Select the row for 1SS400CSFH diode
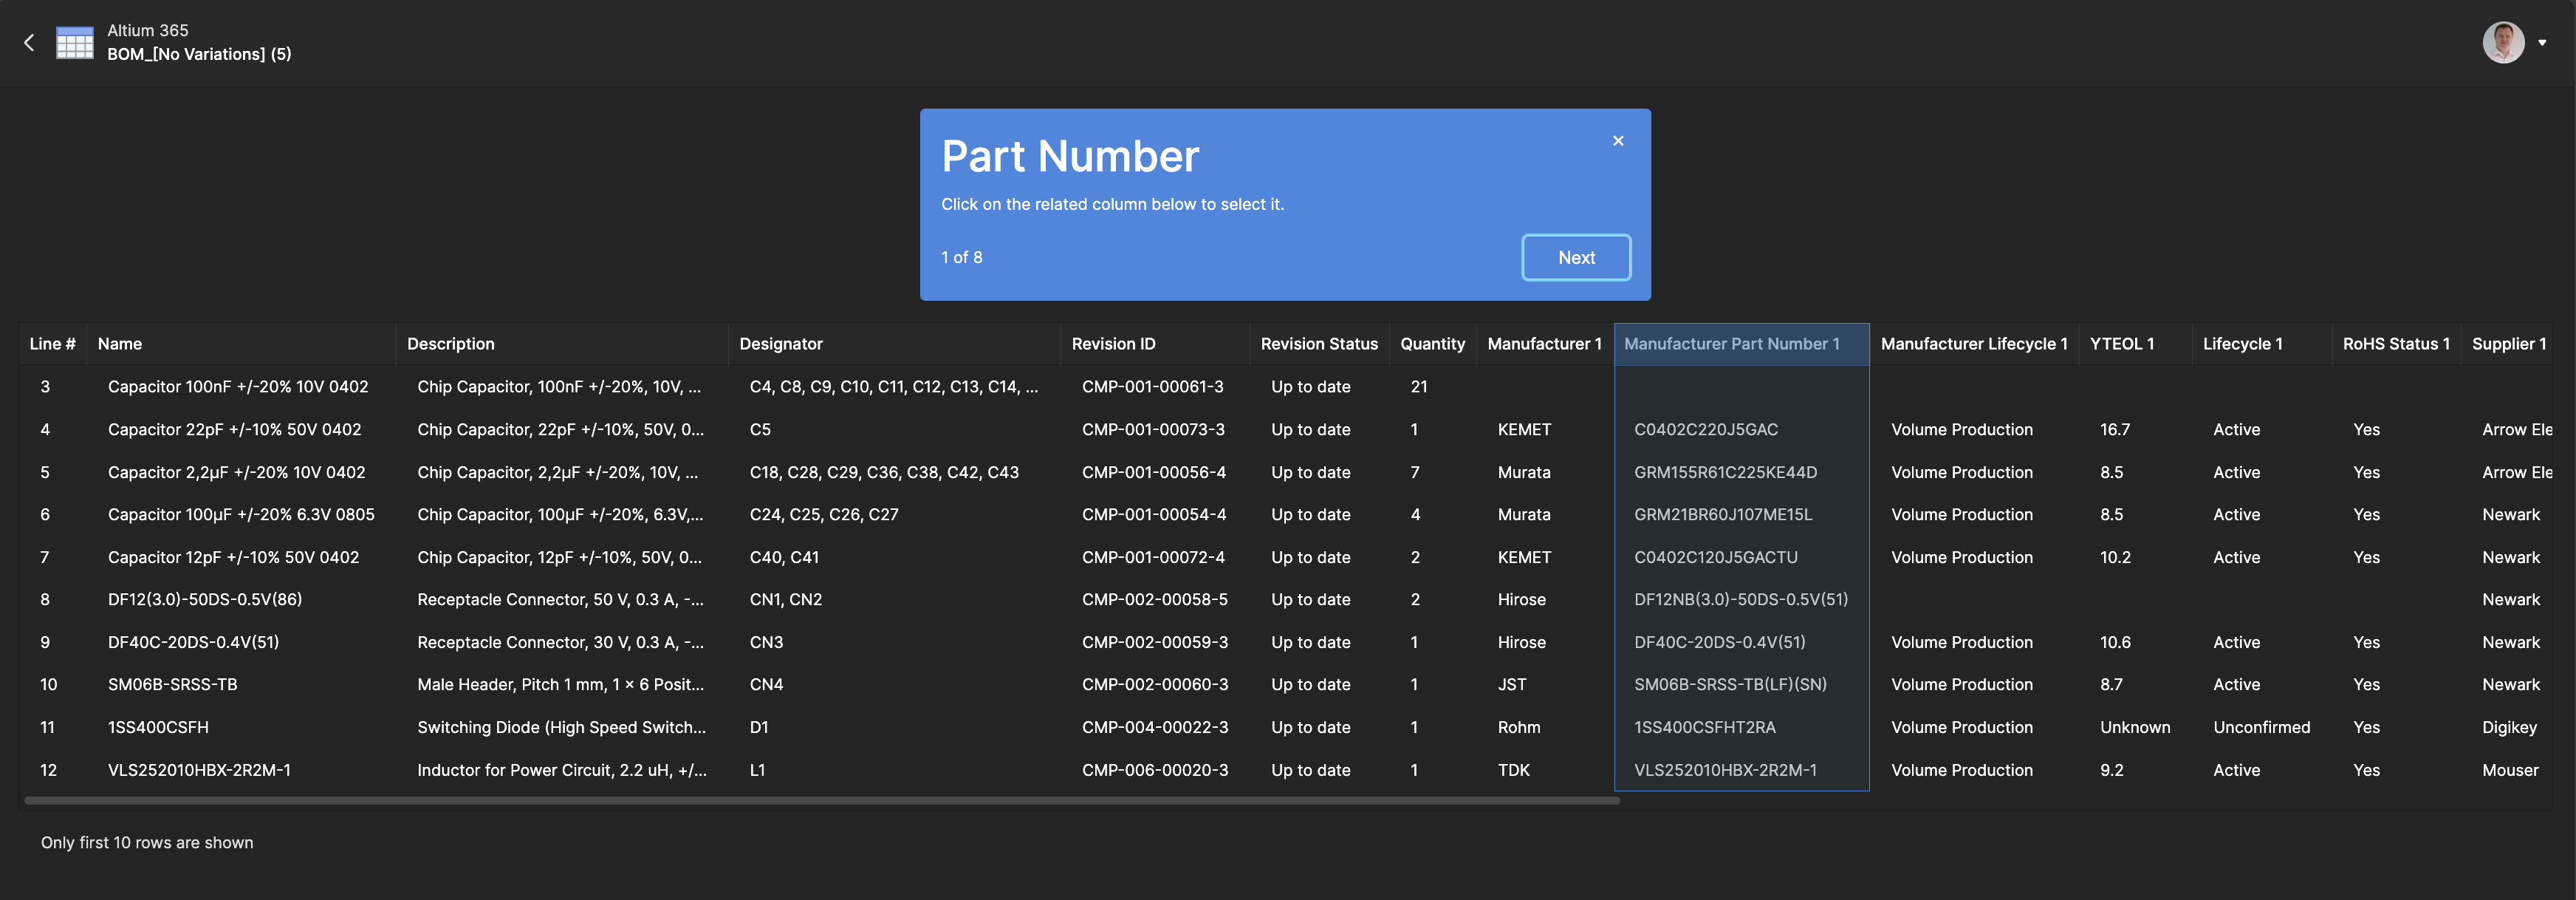 pyautogui.click(x=157, y=727)
